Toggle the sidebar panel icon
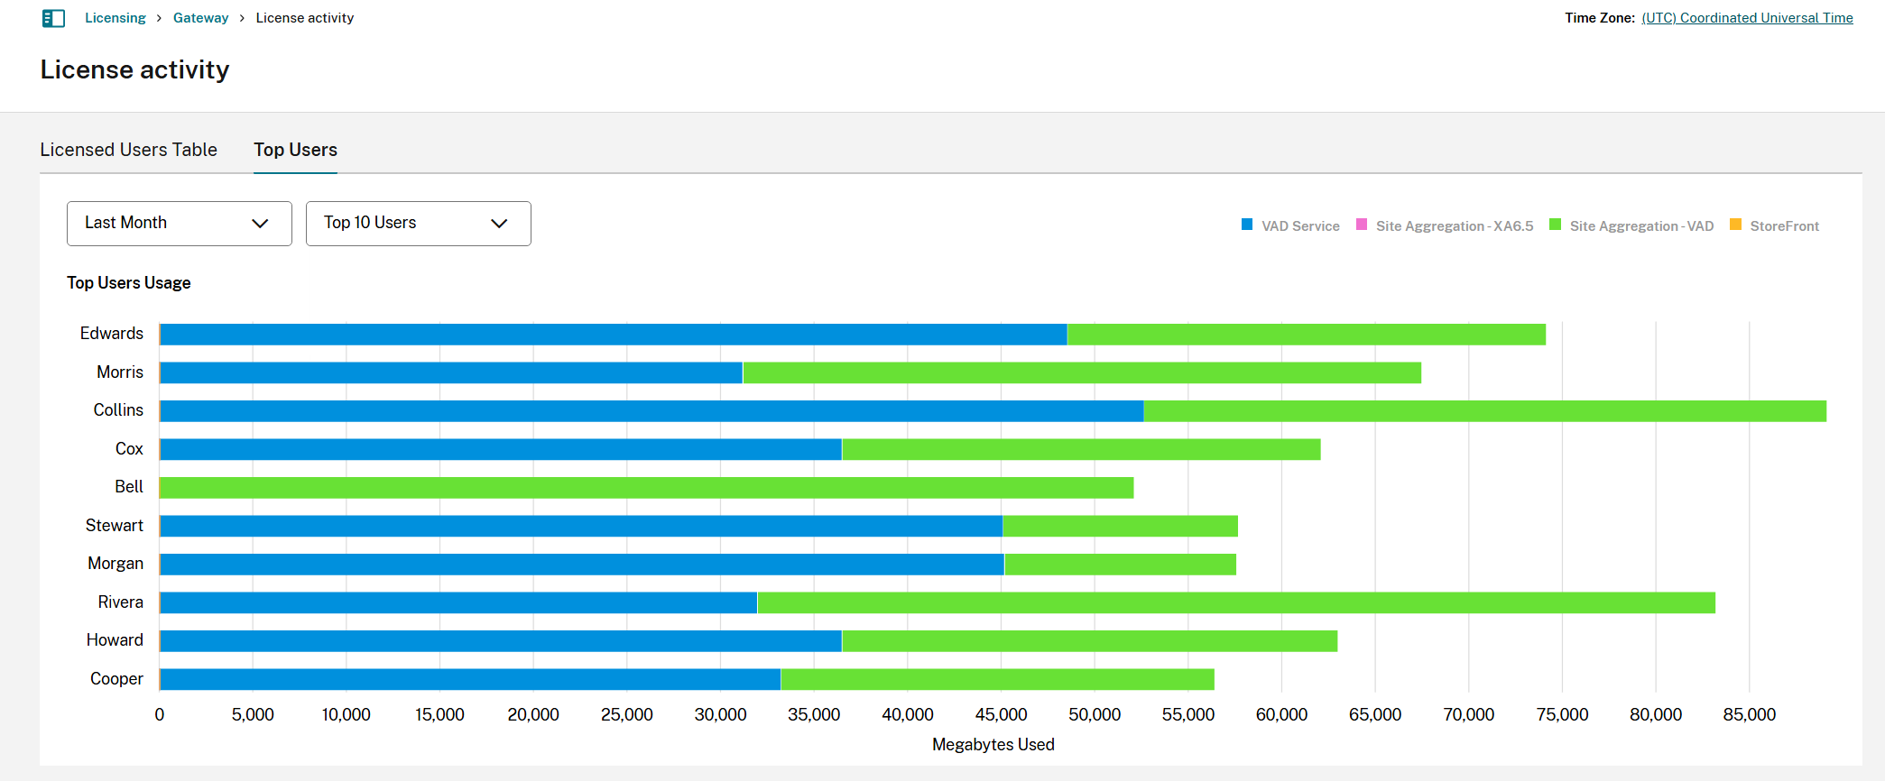 53,18
